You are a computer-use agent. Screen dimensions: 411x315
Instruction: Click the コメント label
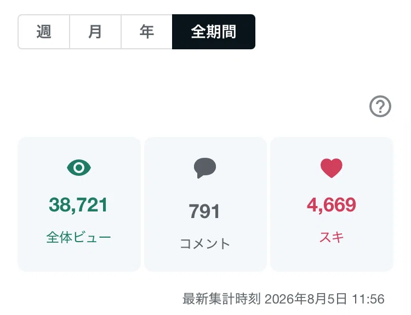[x=205, y=243]
